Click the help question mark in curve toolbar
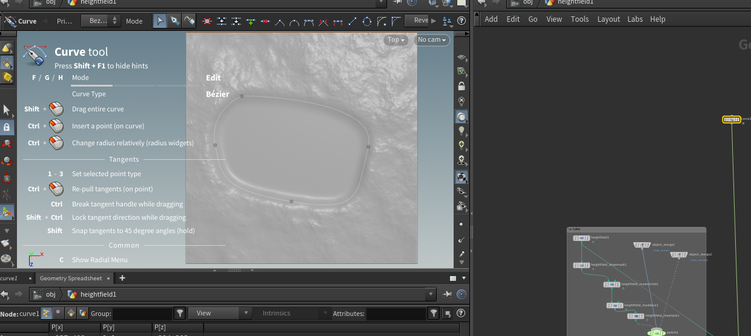This screenshot has height=336, width=751. (462, 21)
